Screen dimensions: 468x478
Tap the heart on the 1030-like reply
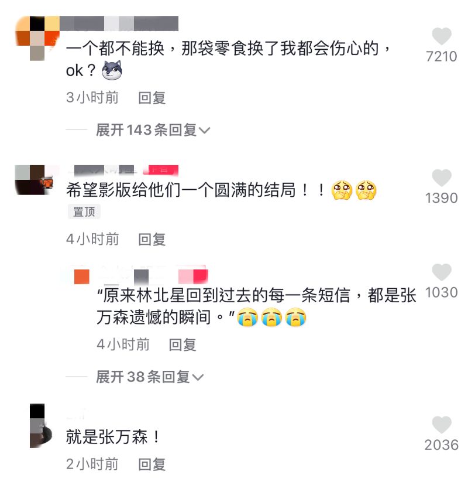[x=442, y=272]
